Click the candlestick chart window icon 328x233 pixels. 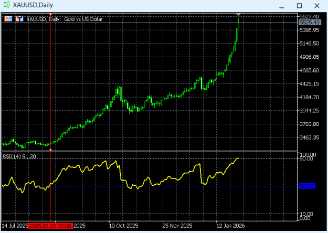(x=6, y=5)
